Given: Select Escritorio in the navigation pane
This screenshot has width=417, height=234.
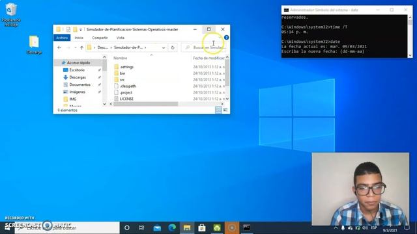Looking at the screenshot, I should click(x=77, y=70).
